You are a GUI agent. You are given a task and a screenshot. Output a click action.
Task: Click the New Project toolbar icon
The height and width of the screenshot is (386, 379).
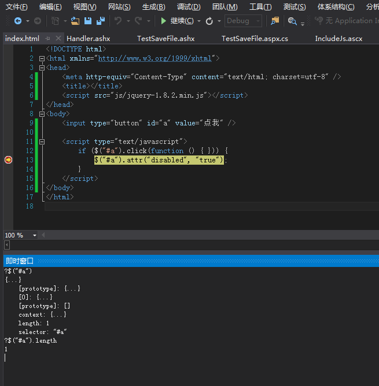pyautogui.click(x=55, y=21)
